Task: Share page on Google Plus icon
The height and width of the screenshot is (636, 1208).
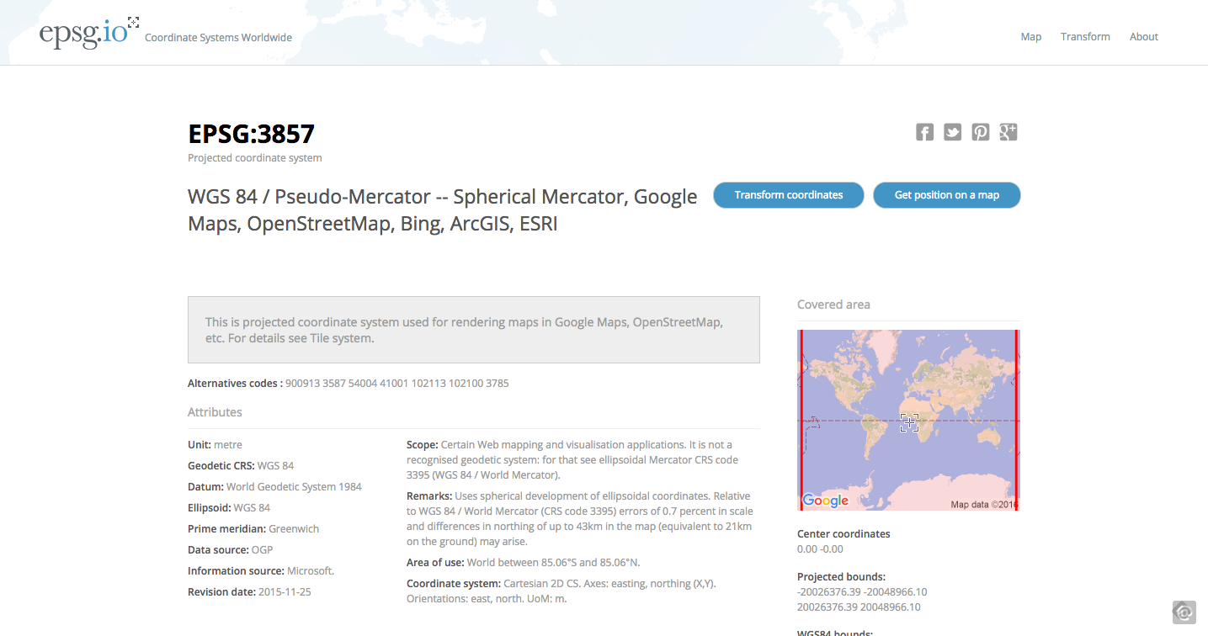Action: point(1008,132)
